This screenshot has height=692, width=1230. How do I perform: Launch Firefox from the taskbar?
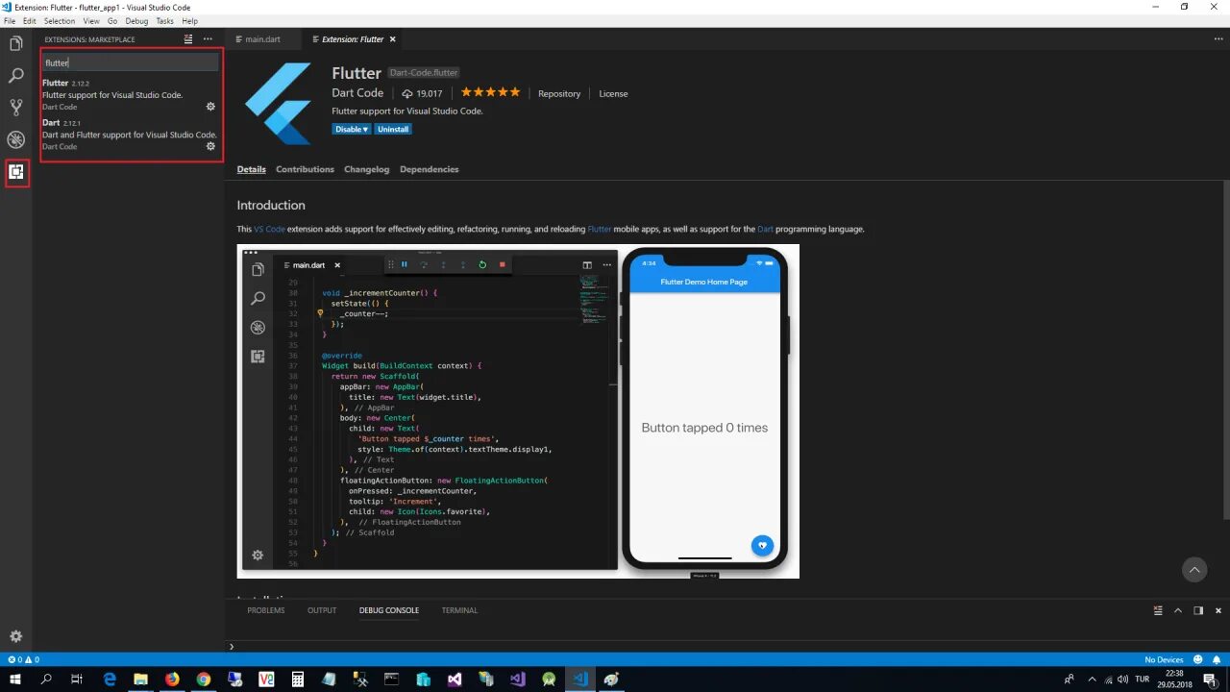click(x=172, y=679)
